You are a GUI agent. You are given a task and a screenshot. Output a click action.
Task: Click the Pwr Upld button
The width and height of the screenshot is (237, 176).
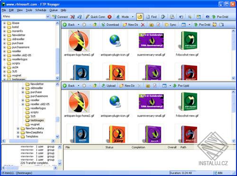[181, 86]
